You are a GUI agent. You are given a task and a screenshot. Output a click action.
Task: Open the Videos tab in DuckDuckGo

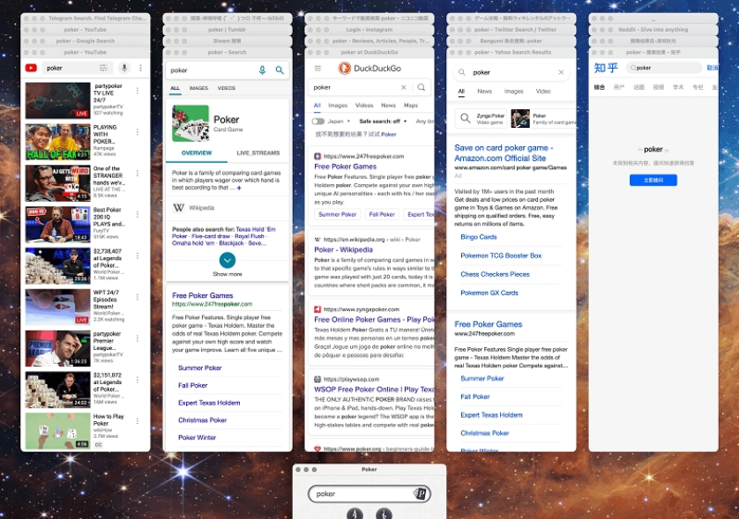tap(364, 106)
